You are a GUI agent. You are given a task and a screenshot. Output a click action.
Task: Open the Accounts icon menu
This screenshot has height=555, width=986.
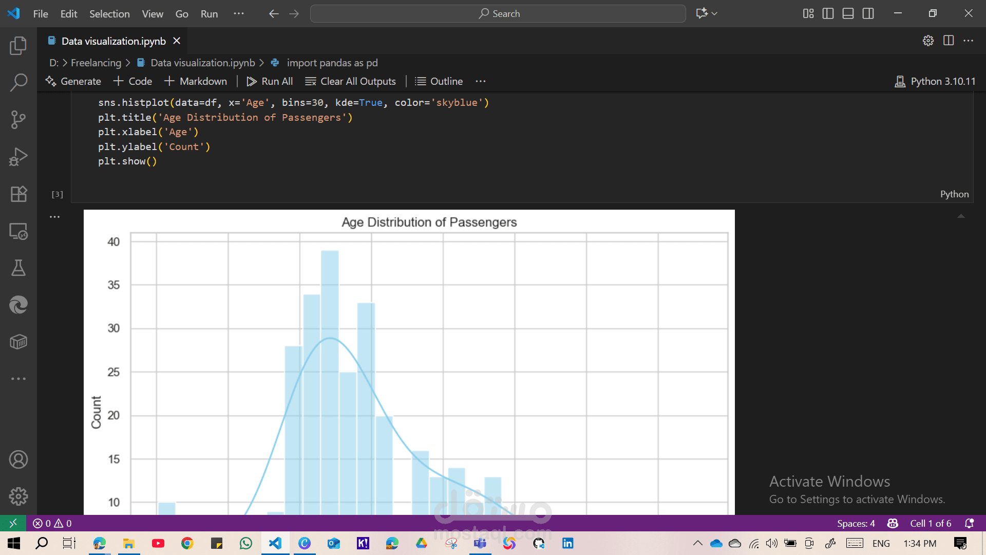click(18, 459)
